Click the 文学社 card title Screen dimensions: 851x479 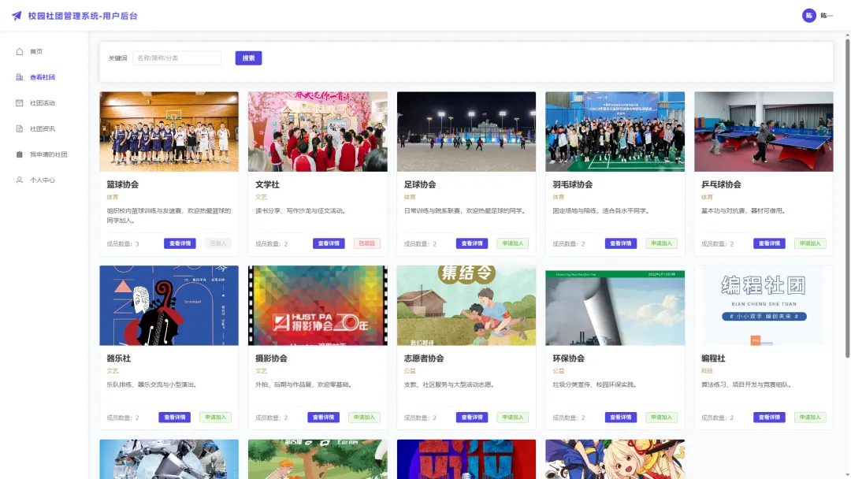(x=267, y=184)
